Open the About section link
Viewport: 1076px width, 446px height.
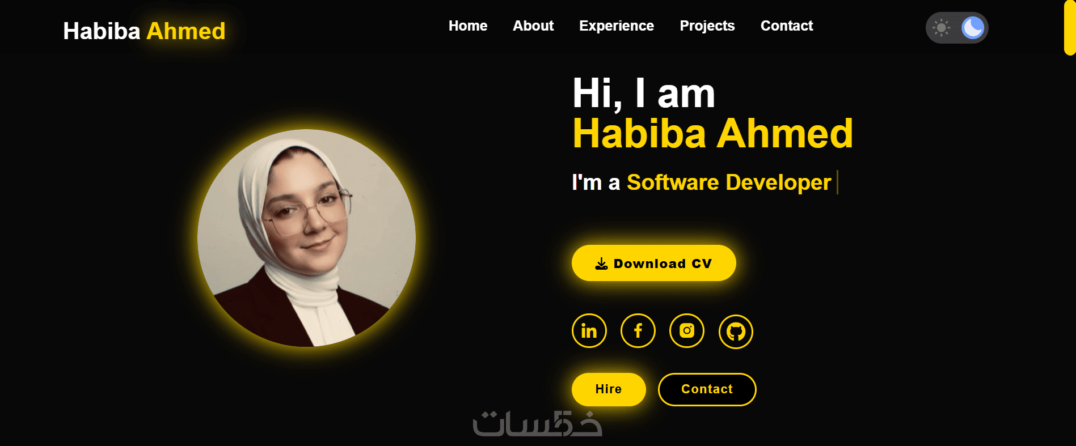(533, 26)
